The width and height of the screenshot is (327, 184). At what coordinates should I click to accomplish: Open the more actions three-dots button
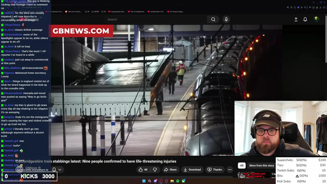click(230, 170)
